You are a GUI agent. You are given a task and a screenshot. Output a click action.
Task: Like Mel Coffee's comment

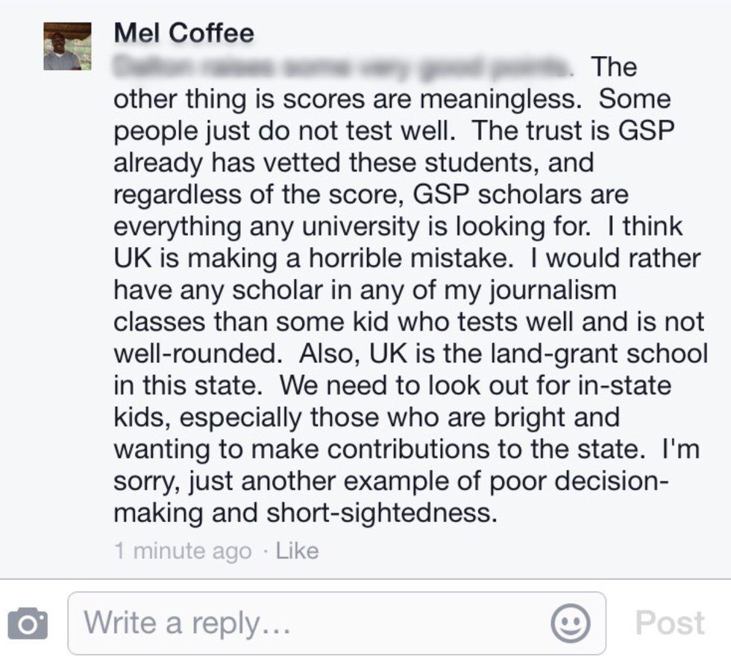pos(297,552)
